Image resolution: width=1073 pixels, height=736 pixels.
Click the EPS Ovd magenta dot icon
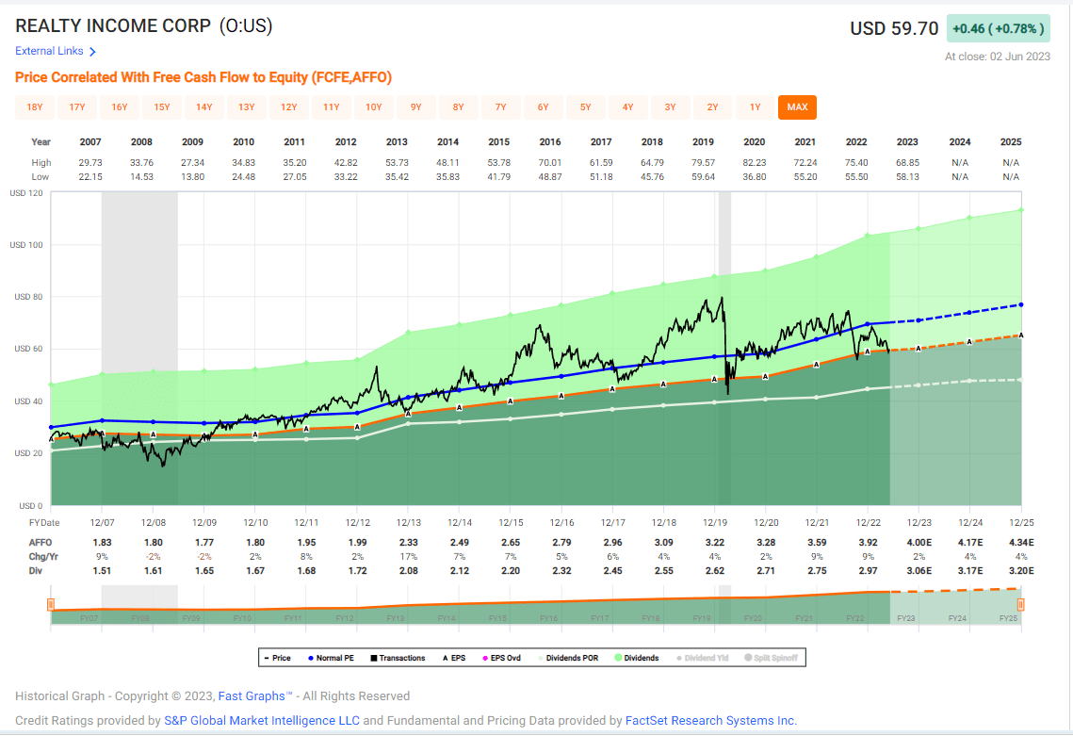pos(483,657)
